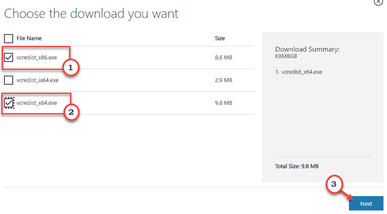Click the vcredist_x64.exe file name in list
The height and width of the screenshot is (214, 387).
(37, 103)
